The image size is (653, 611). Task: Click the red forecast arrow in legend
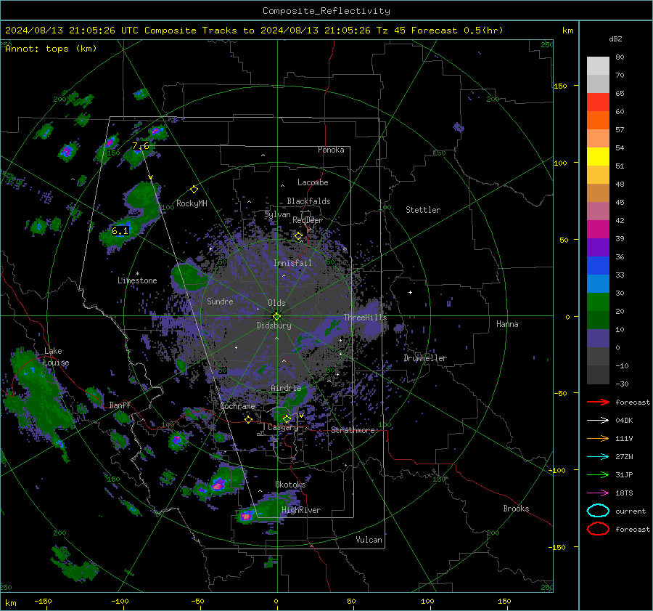pyautogui.click(x=598, y=402)
